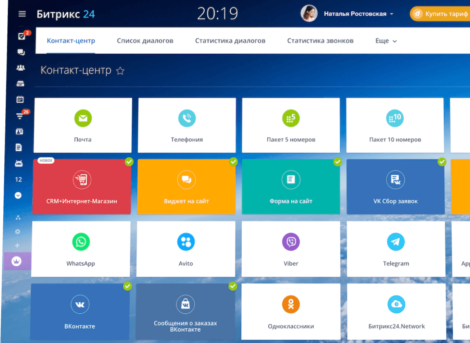Open tasks icon with badge 2
This screenshot has width=470, height=343.
22,36
